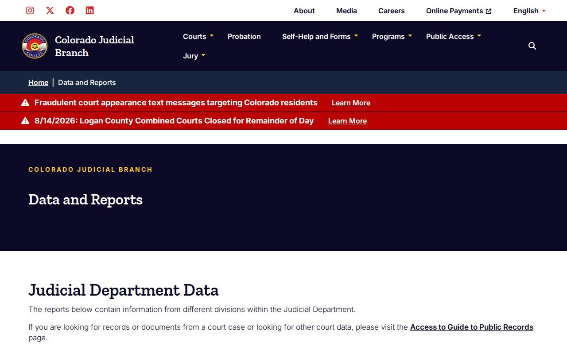The width and height of the screenshot is (567, 354).
Task: Open the Probation menu item
Action: click(x=244, y=36)
